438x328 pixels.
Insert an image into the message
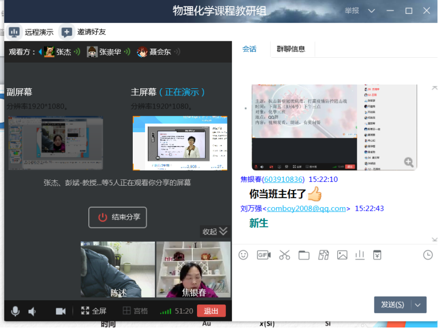(x=342, y=255)
